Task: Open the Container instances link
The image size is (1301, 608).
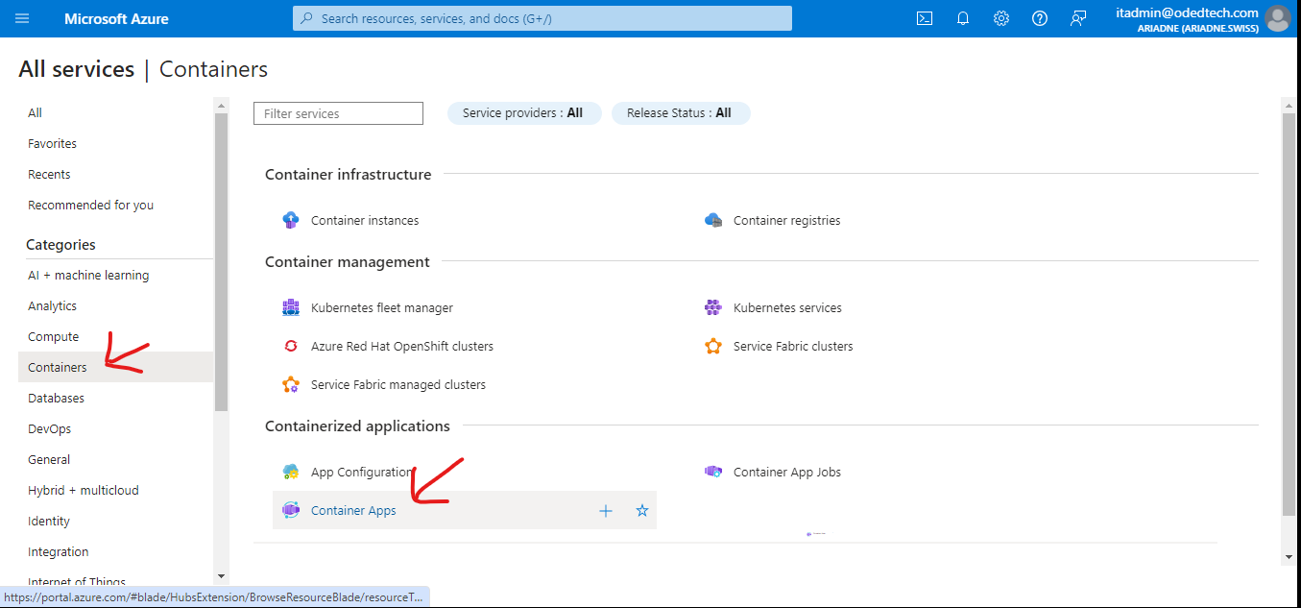Action: [365, 220]
